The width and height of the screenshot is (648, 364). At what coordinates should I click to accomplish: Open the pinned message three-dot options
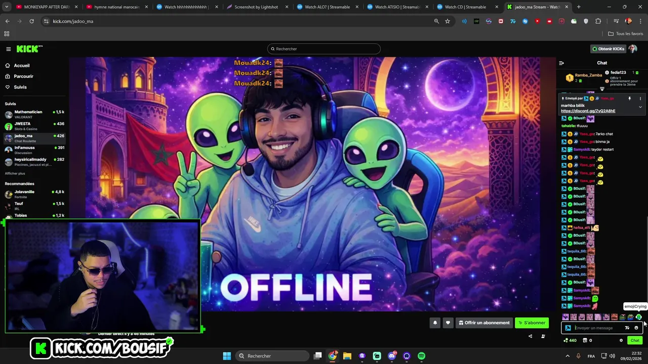click(640, 99)
